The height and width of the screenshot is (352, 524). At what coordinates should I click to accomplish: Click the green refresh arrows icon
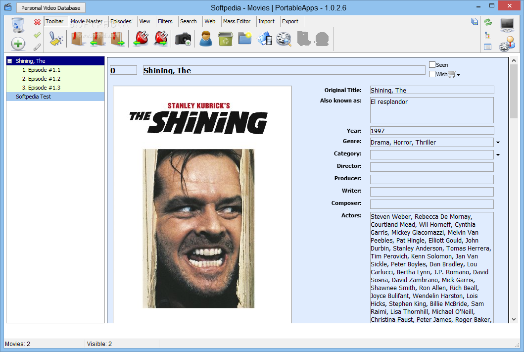[488, 22]
